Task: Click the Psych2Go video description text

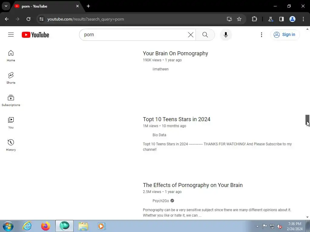Action: 217,213
